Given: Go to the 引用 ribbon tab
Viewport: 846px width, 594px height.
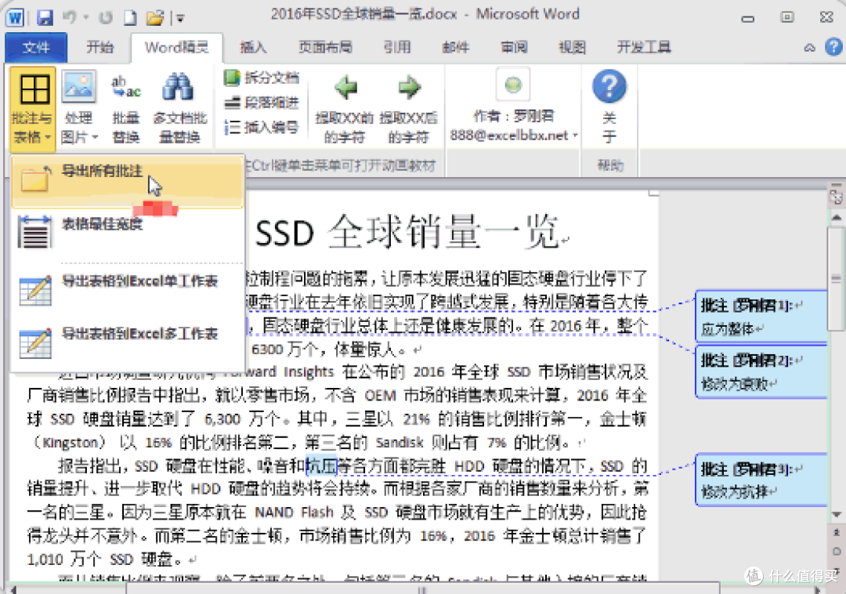Looking at the screenshot, I should pyautogui.click(x=397, y=48).
